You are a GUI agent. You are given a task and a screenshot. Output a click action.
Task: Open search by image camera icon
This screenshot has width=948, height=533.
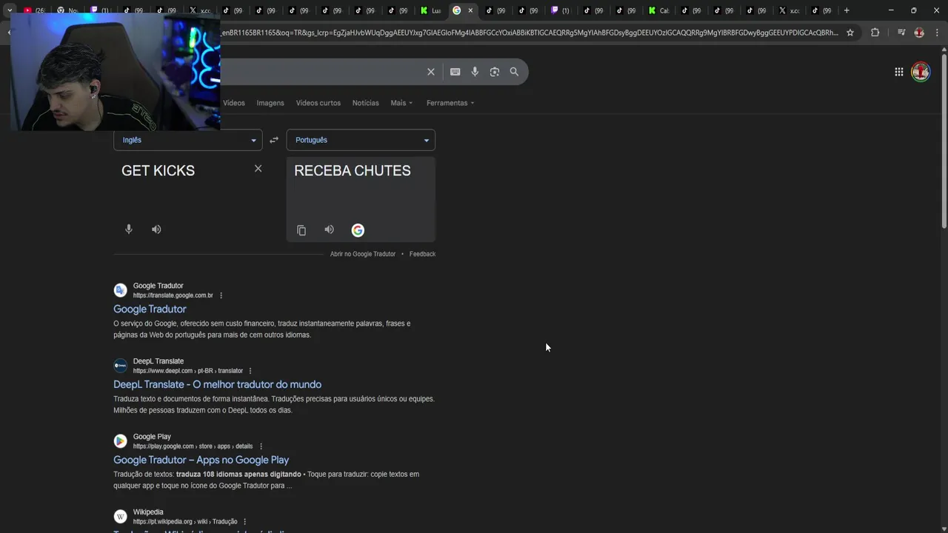tap(495, 72)
